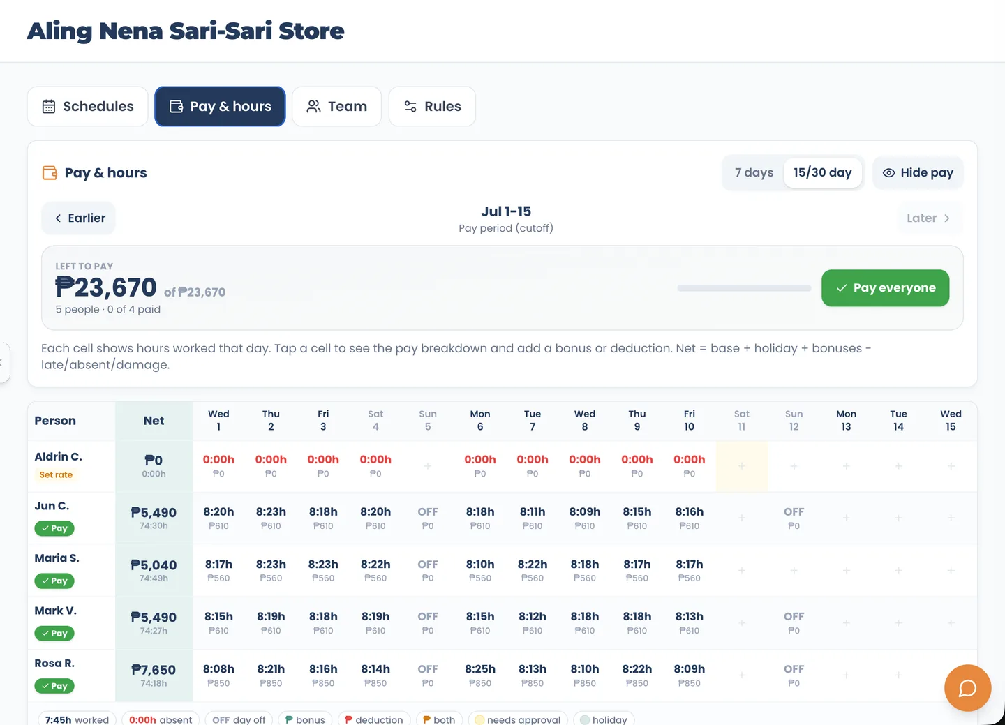Add hours for Aldrin C. on Sat 11

pos(742,466)
